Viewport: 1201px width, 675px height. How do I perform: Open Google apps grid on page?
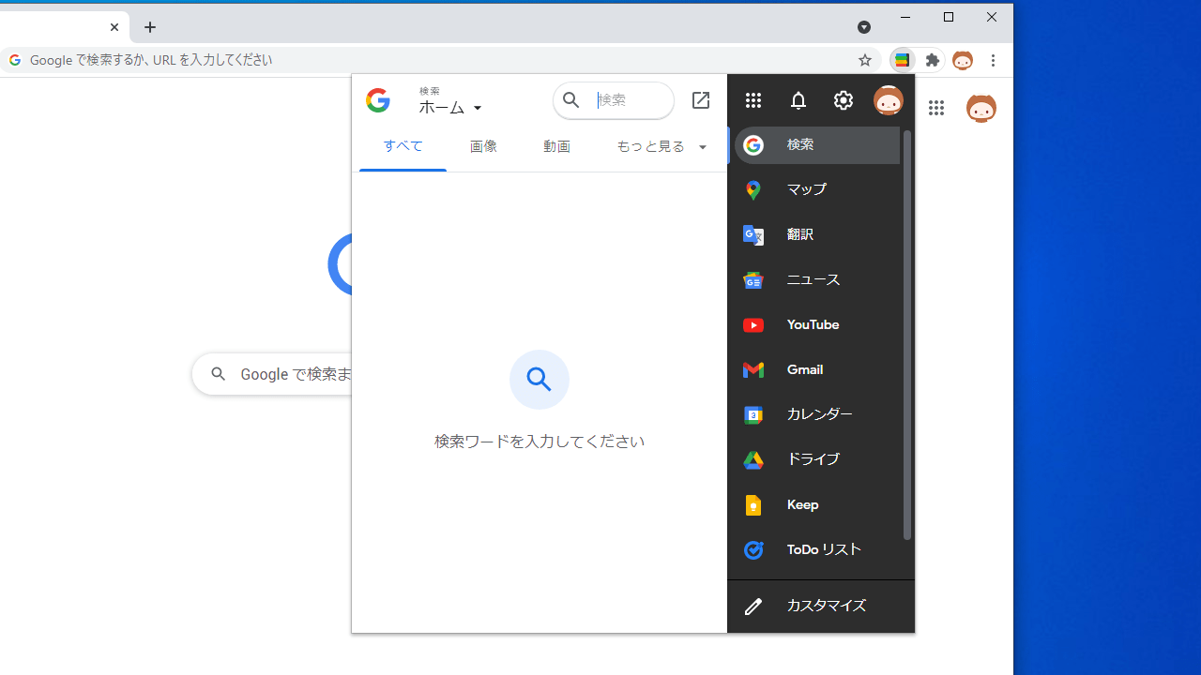click(x=936, y=108)
